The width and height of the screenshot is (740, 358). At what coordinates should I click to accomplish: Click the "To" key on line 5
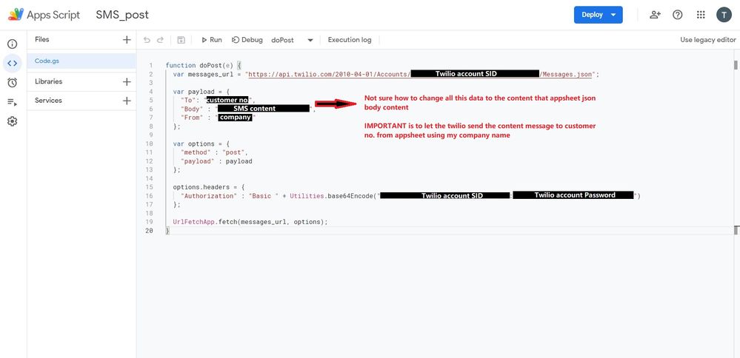pyautogui.click(x=188, y=101)
